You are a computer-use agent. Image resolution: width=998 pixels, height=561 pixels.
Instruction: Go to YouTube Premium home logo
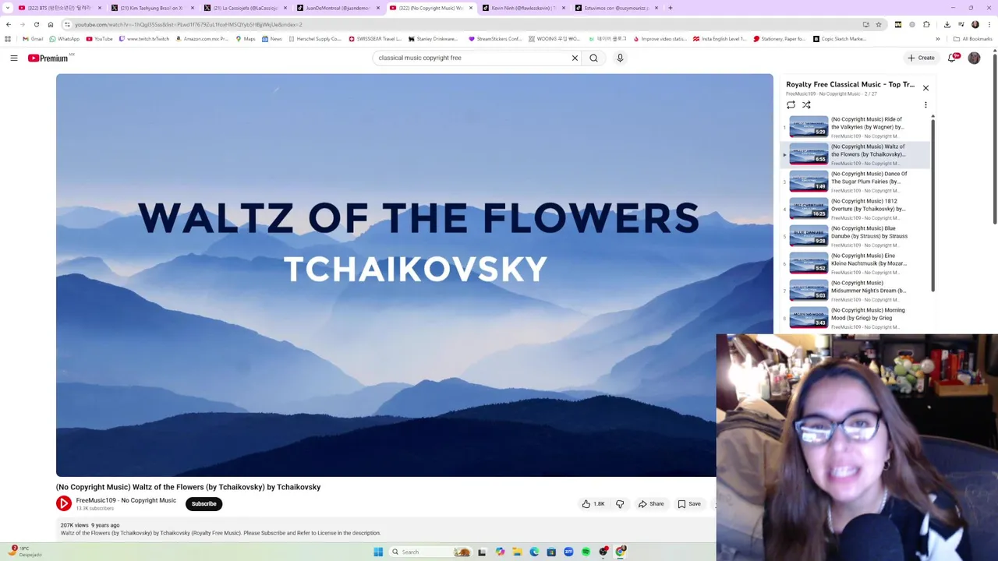pos(48,58)
